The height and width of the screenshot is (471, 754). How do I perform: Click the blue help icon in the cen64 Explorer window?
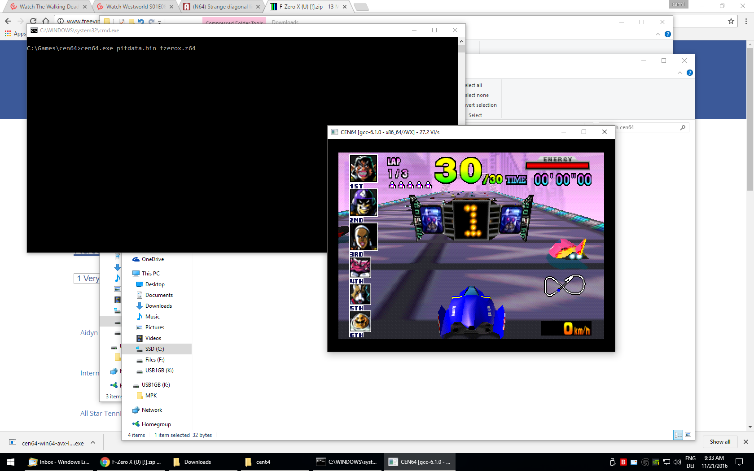pos(690,73)
